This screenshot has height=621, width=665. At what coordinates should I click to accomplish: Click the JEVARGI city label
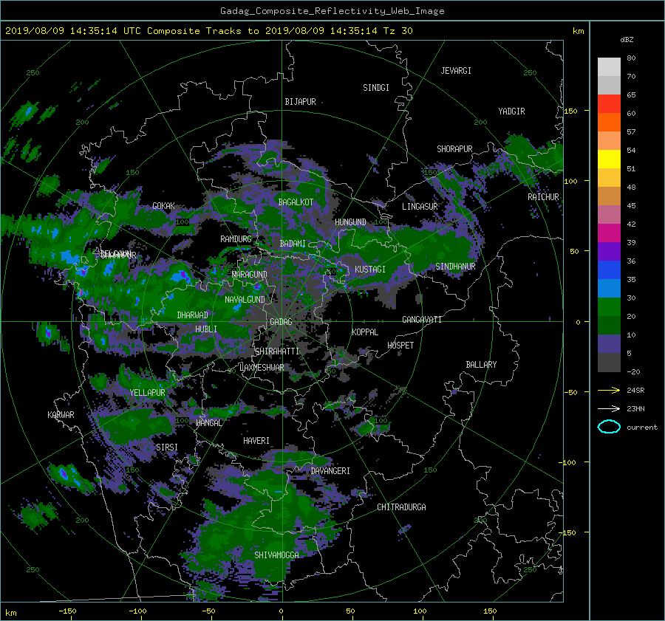click(456, 71)
